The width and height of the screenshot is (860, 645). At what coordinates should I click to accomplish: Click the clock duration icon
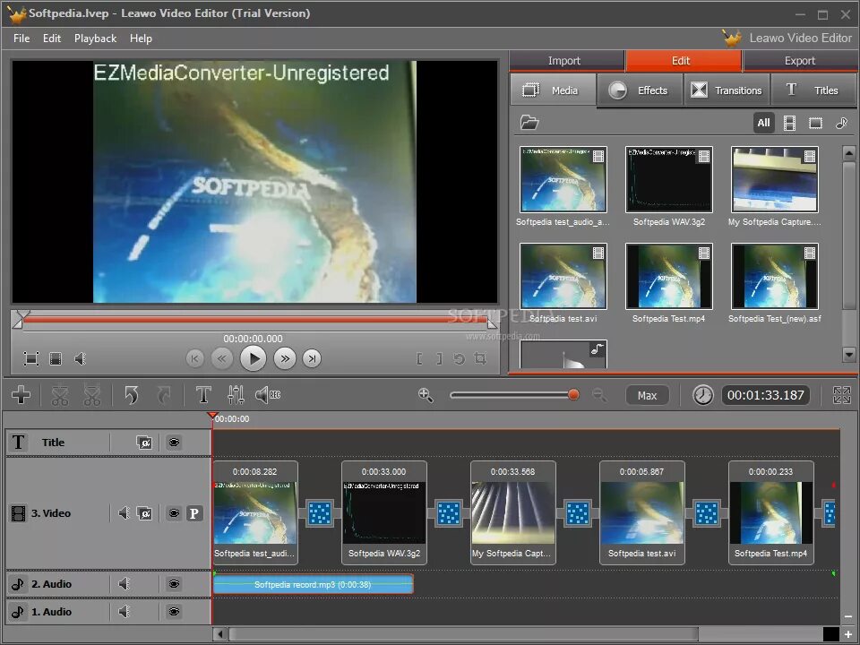point(702,395)
